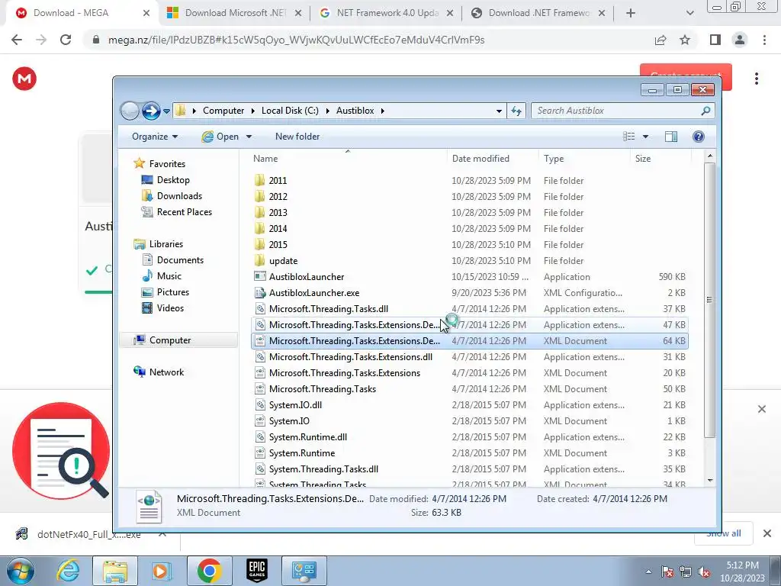Select the 2011 folder icon
The height and width of the screenshot is (586, 781).
259,180
